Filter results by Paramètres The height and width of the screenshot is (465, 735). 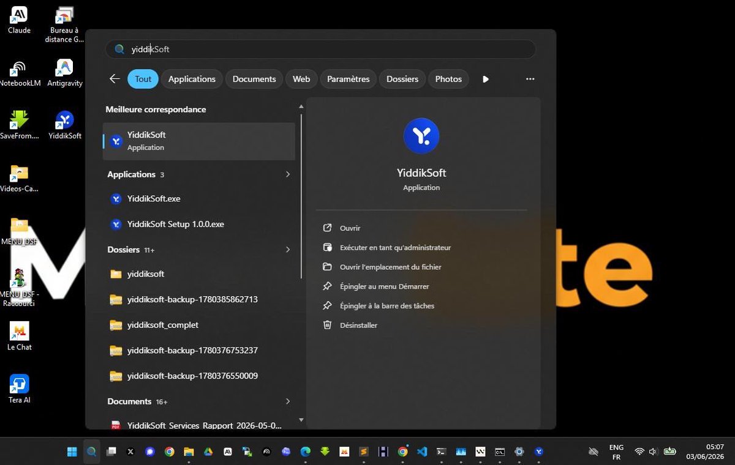[349, 79]
